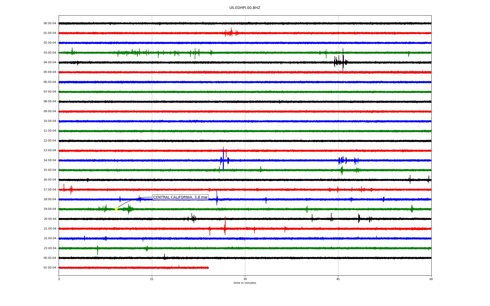Click the 02:00:04 row label
Image resolution: width=490 pixels, height=306 pixels.
tap(50, 43)
